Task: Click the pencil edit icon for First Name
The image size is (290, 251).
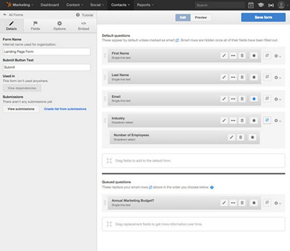Action: [x=224, y=56]
